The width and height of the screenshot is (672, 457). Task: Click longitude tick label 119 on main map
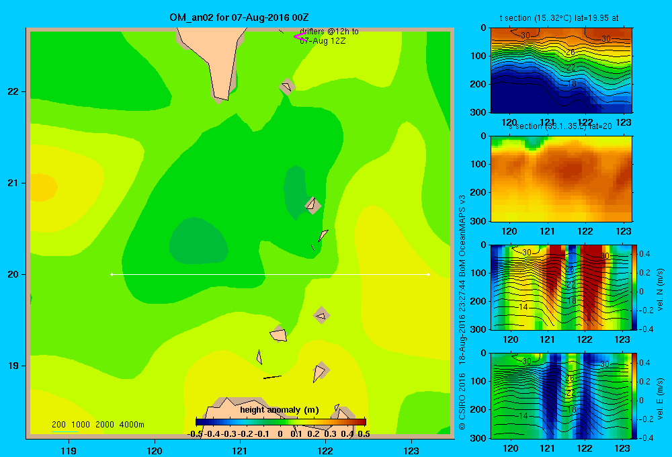click(69, 450)
